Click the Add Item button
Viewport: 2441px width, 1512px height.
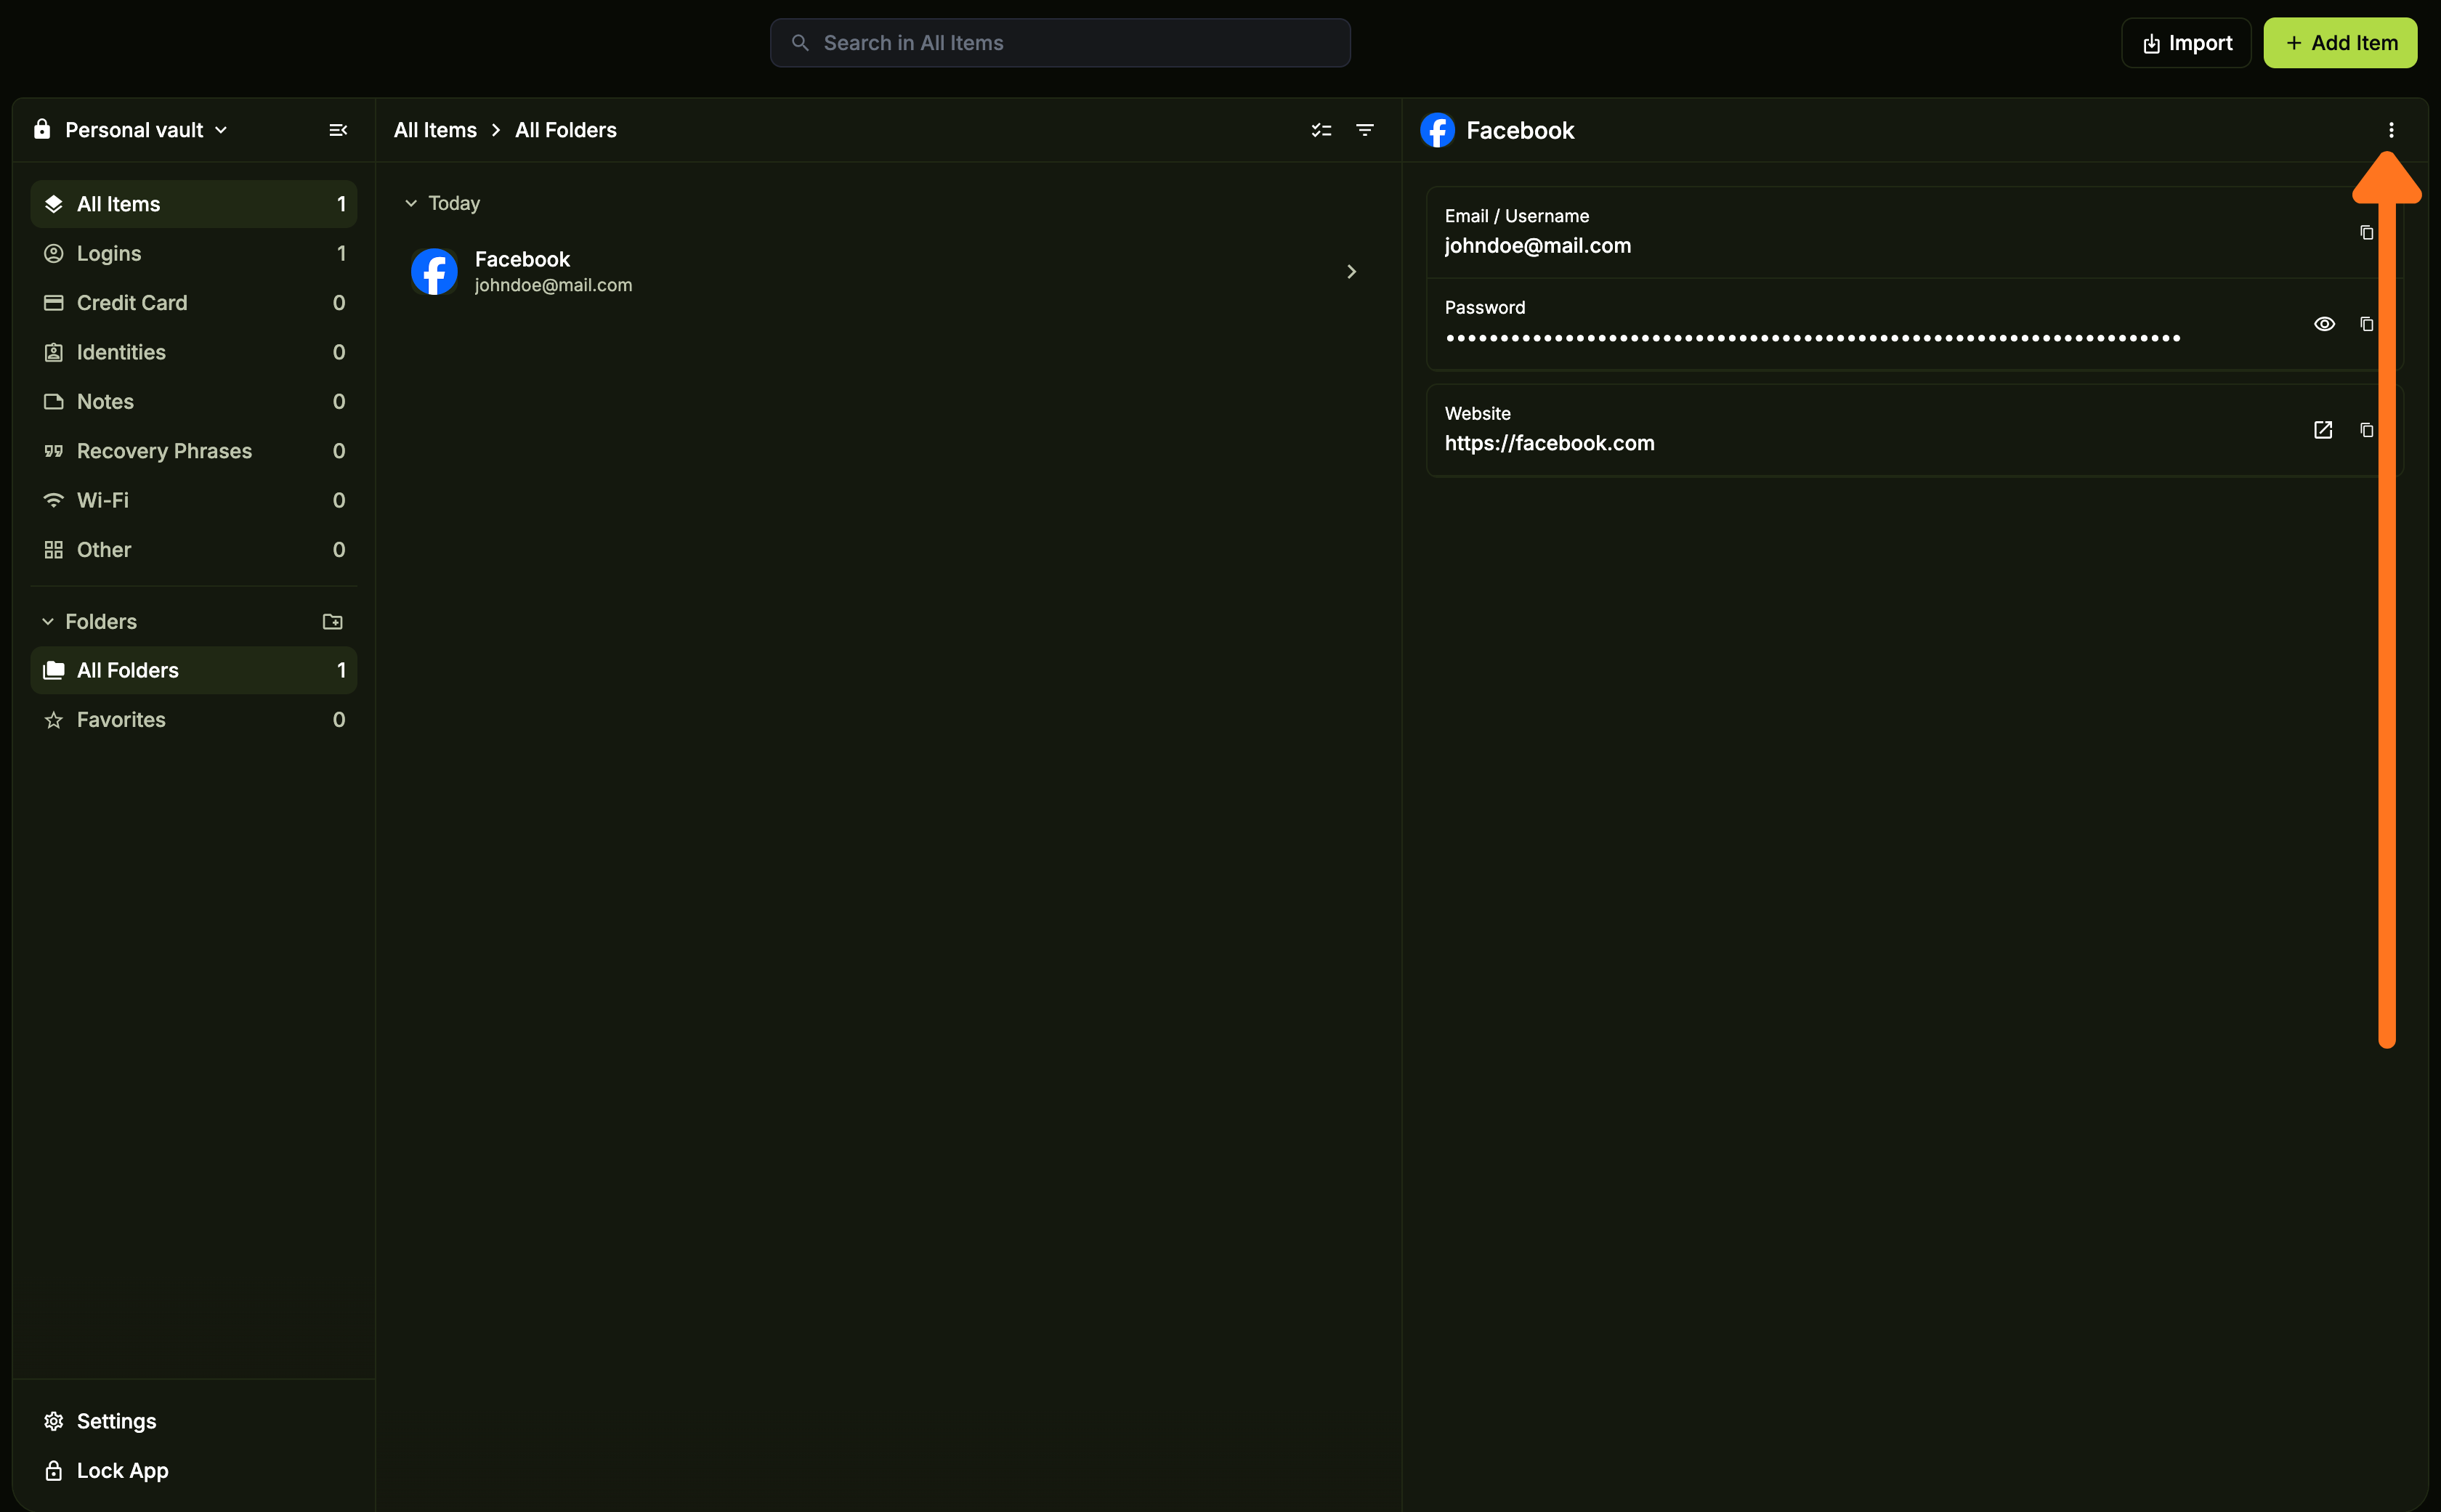(2340, 42)
